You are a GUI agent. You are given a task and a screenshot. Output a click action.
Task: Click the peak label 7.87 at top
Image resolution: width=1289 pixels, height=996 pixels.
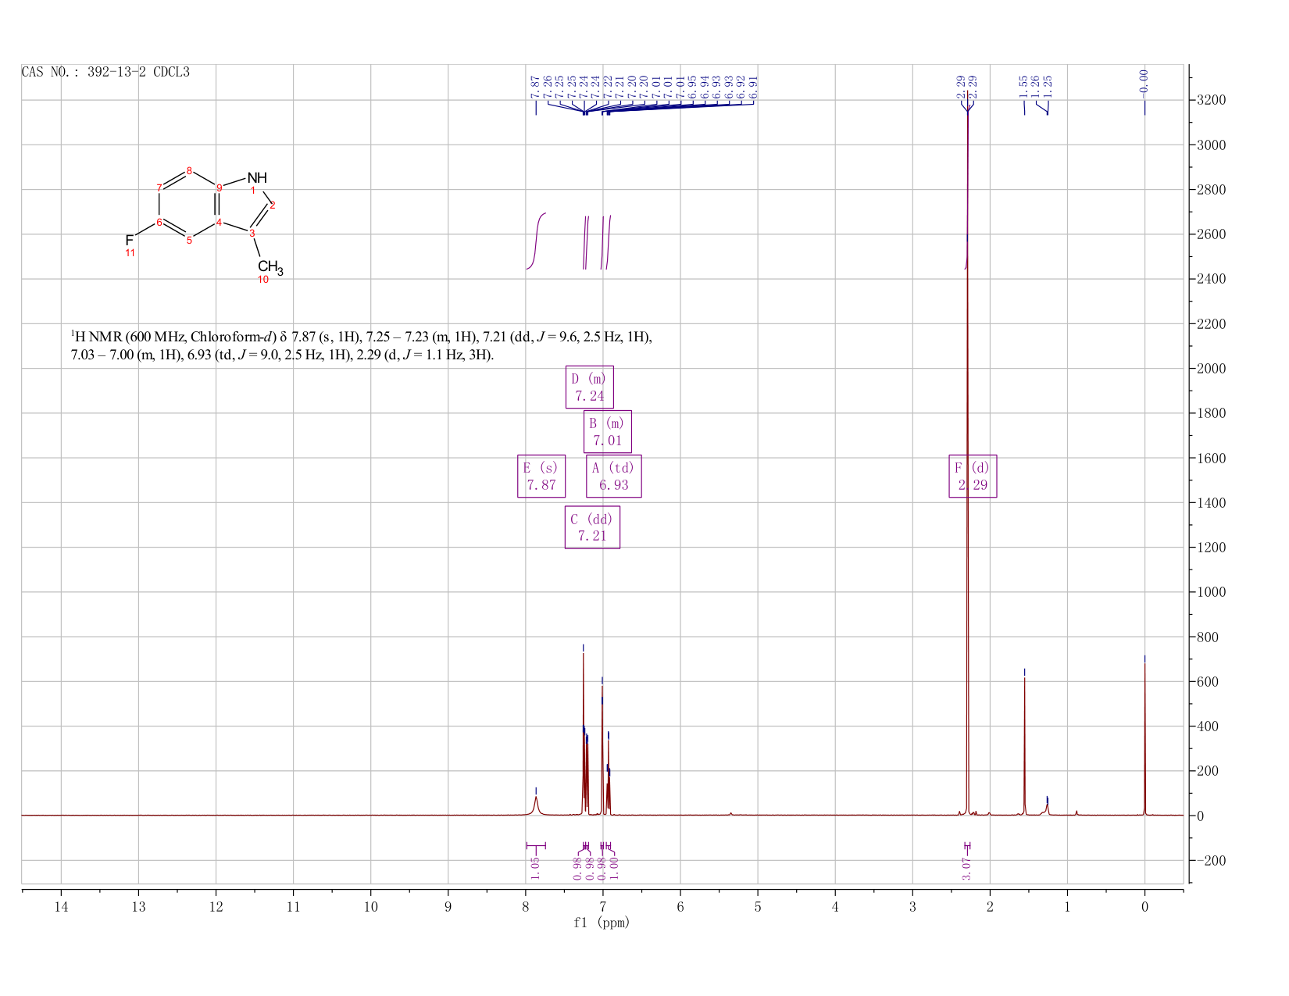(535, 87)
